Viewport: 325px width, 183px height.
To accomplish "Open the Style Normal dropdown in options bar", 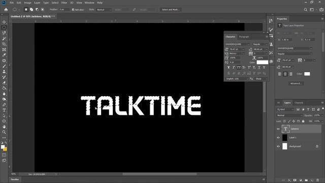I will pos(104,10).
